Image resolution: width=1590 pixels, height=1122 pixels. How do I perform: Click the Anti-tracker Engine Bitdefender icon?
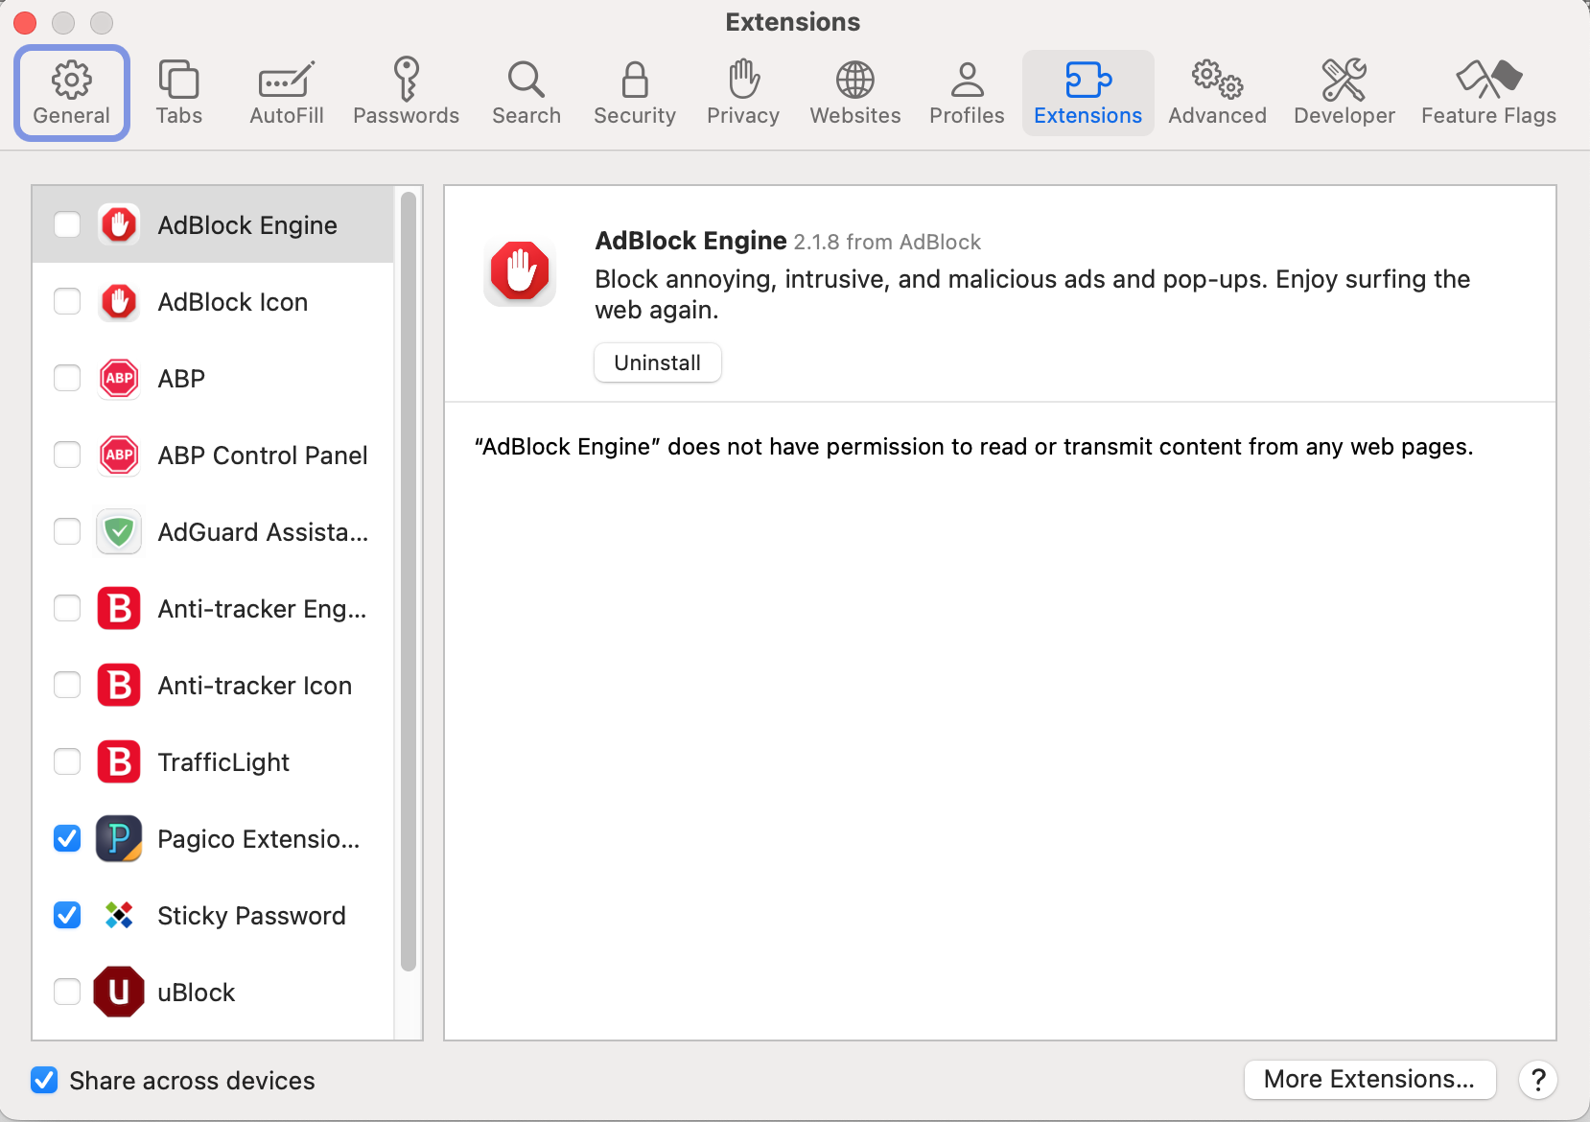tap(119, 608)
